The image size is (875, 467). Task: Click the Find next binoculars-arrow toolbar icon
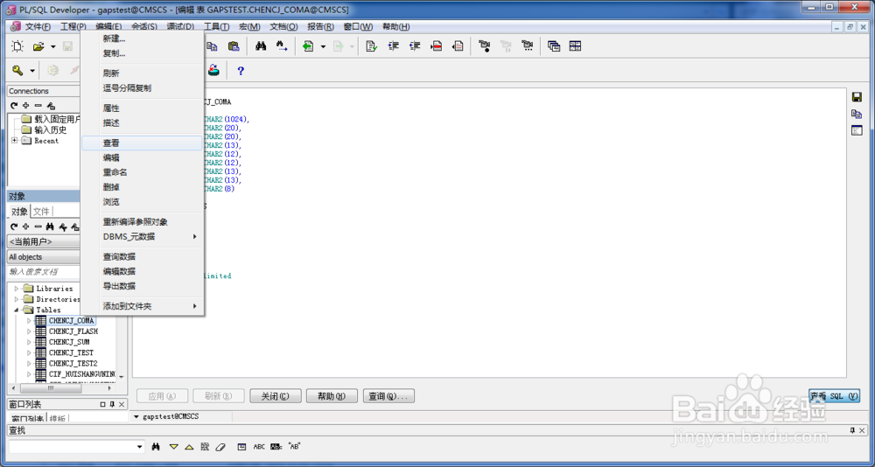(282, 47)
